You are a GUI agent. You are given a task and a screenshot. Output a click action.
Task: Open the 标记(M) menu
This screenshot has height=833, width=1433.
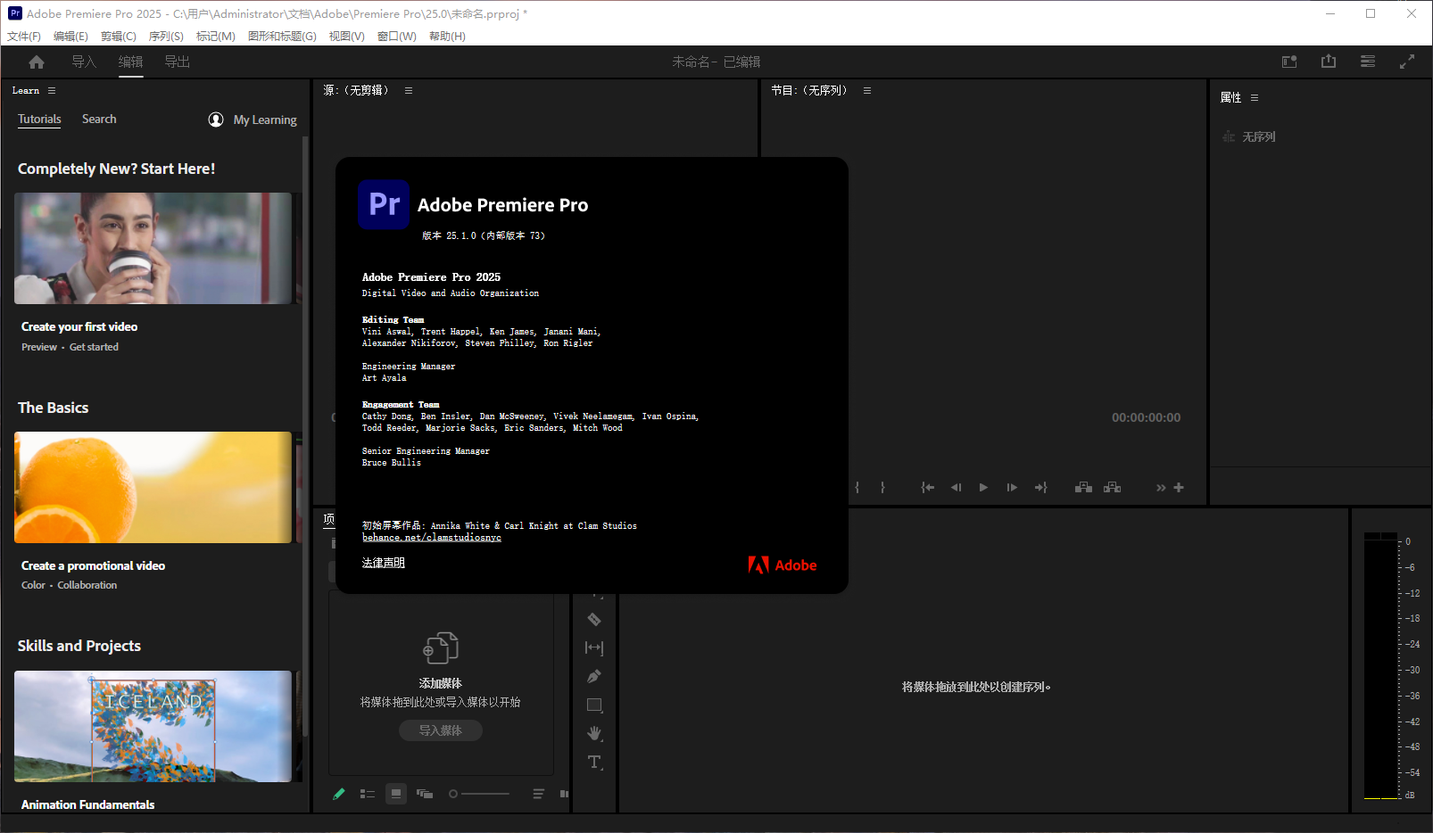pyautogui.click(x=216, y=36)
